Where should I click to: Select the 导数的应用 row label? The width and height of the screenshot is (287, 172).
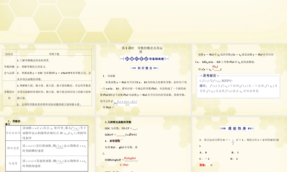pos(9,95)
